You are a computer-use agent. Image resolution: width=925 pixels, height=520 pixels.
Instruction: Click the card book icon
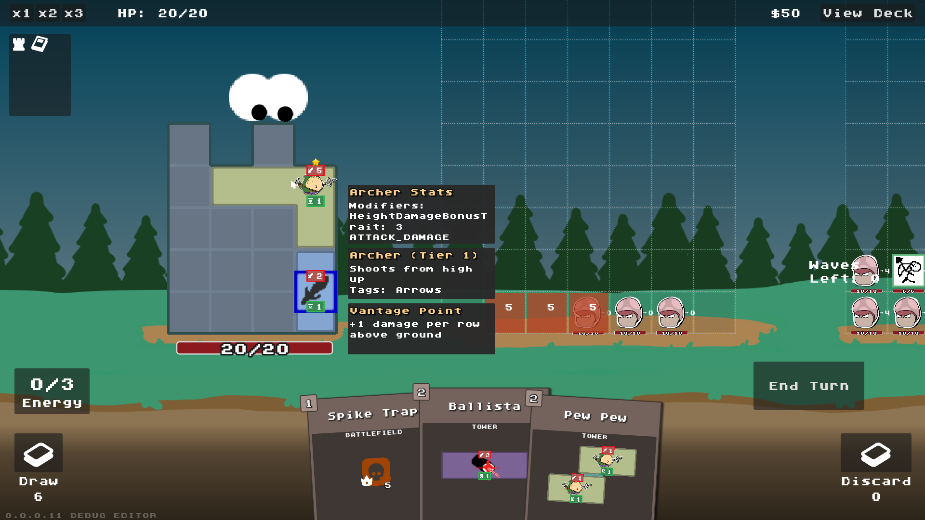[40, 44]
